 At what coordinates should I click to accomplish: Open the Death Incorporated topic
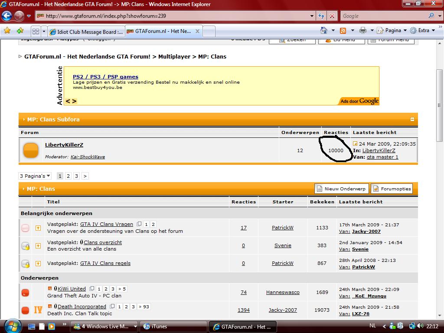tap(82, 307)
